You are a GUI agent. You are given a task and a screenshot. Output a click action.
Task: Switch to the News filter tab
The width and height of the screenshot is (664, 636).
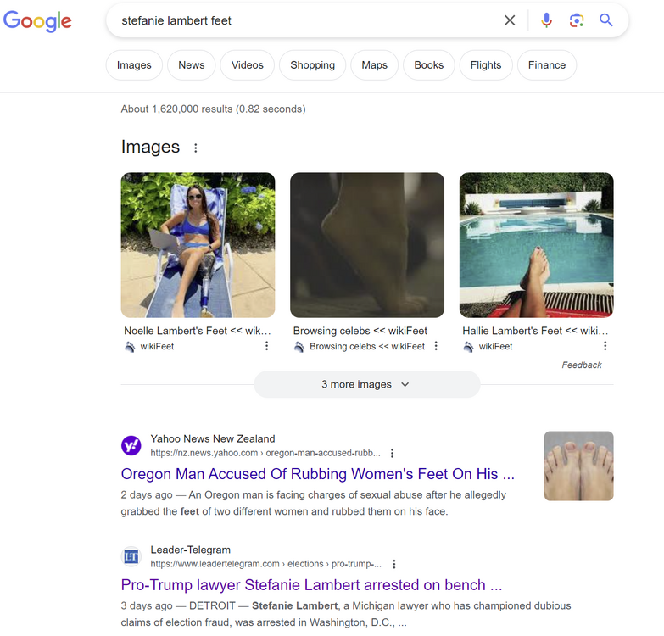click(x=192, y=65)
